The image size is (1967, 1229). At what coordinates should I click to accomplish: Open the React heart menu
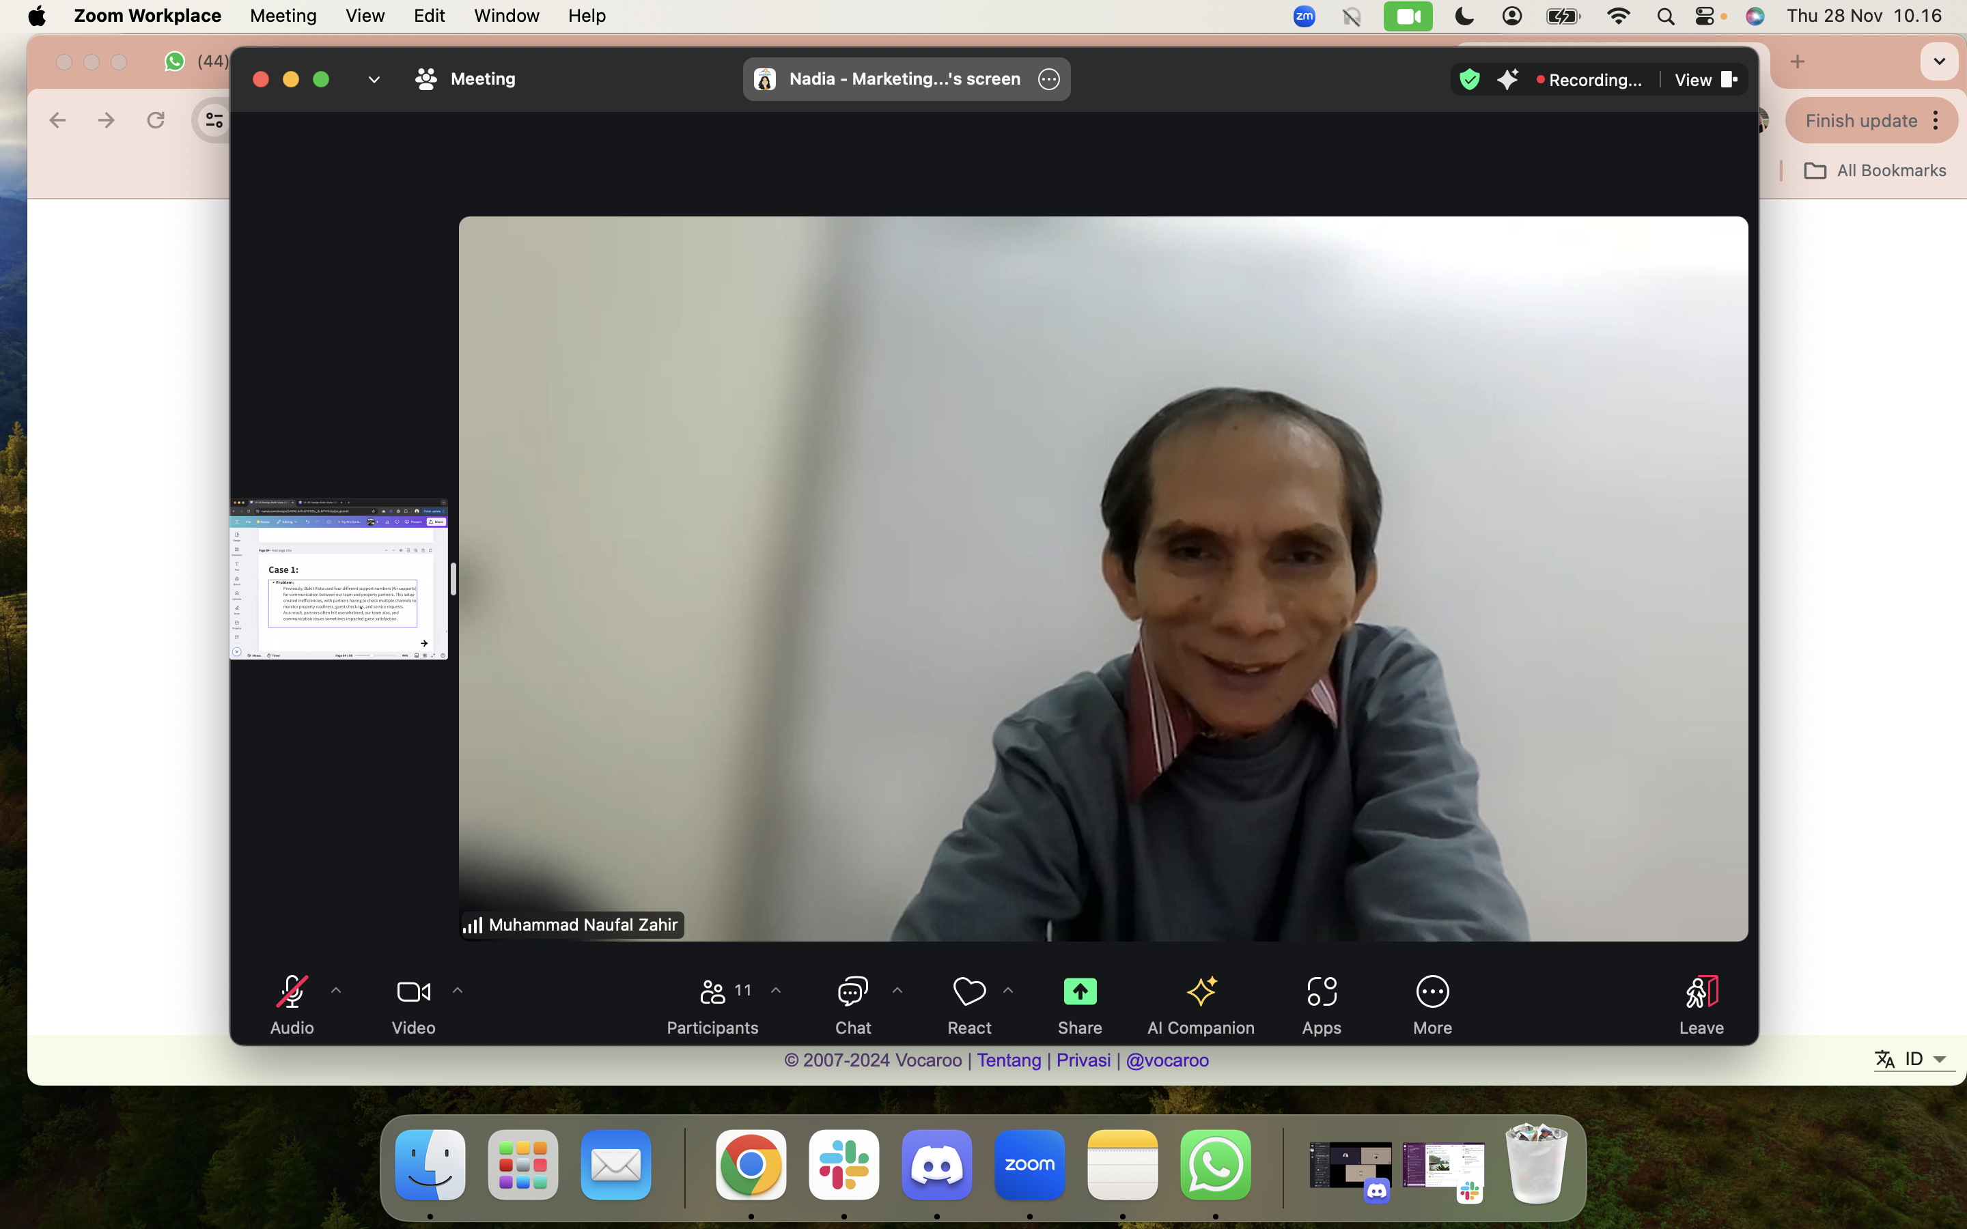click(x=969, y=1006)
